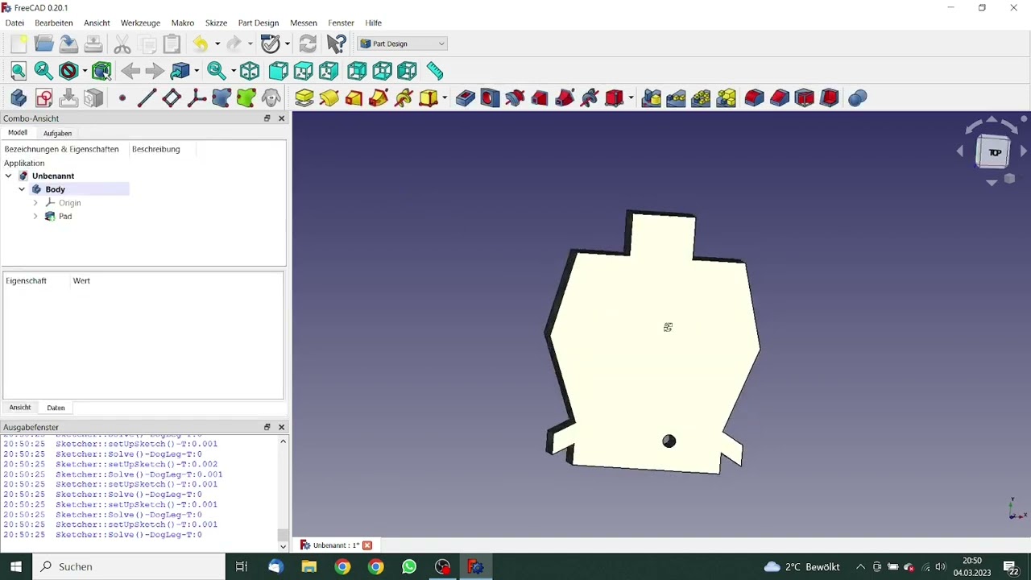Click the Pocket tool icon
1031x580 pixels.
[x=465, y=98]
